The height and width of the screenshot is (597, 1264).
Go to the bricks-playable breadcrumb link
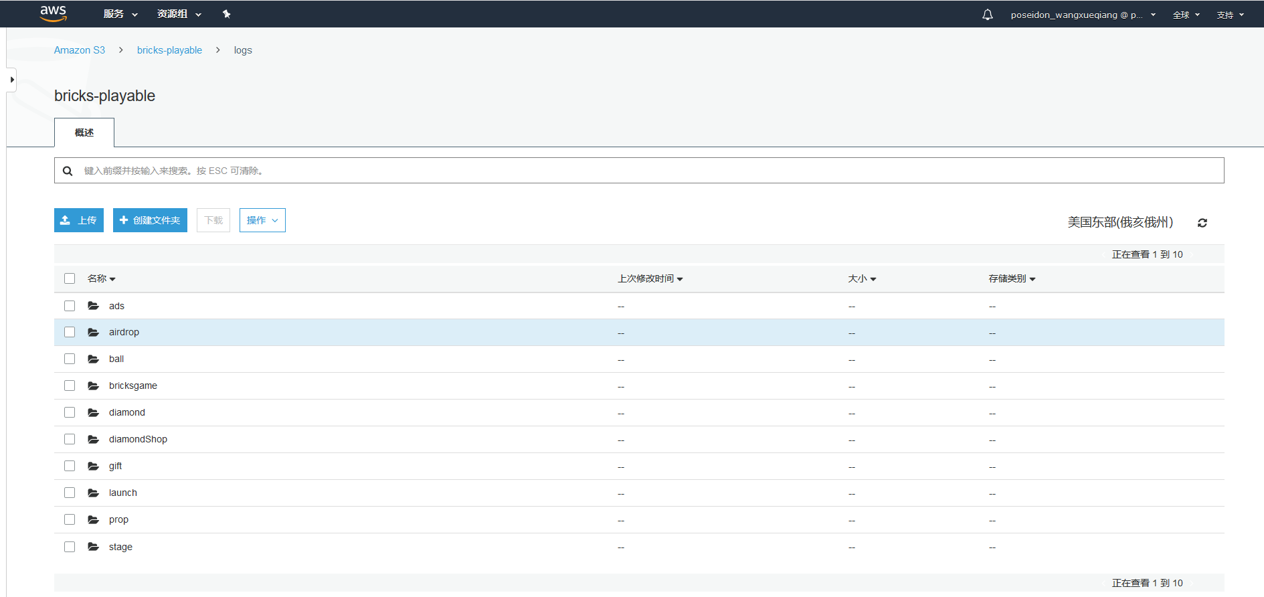pos(169,50)
